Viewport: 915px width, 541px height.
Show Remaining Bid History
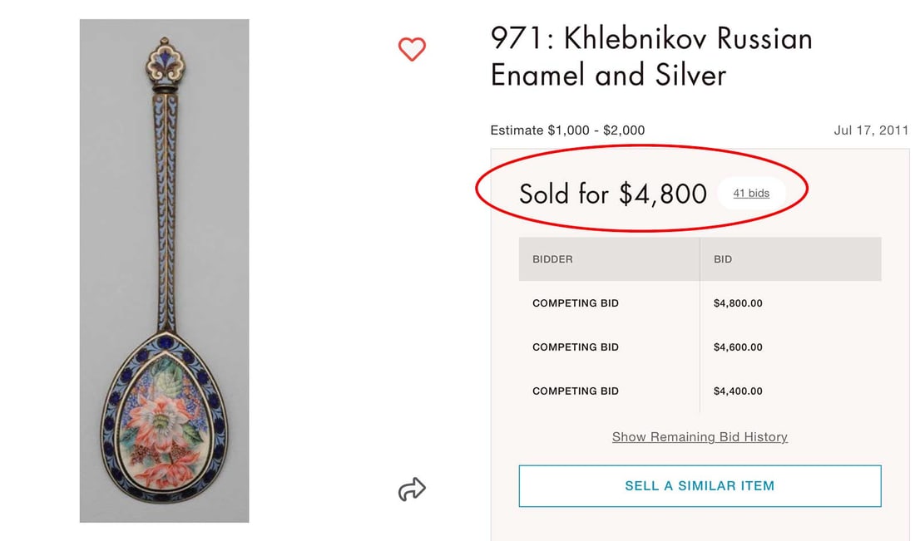pyautogui.click(x=700, y=437)
